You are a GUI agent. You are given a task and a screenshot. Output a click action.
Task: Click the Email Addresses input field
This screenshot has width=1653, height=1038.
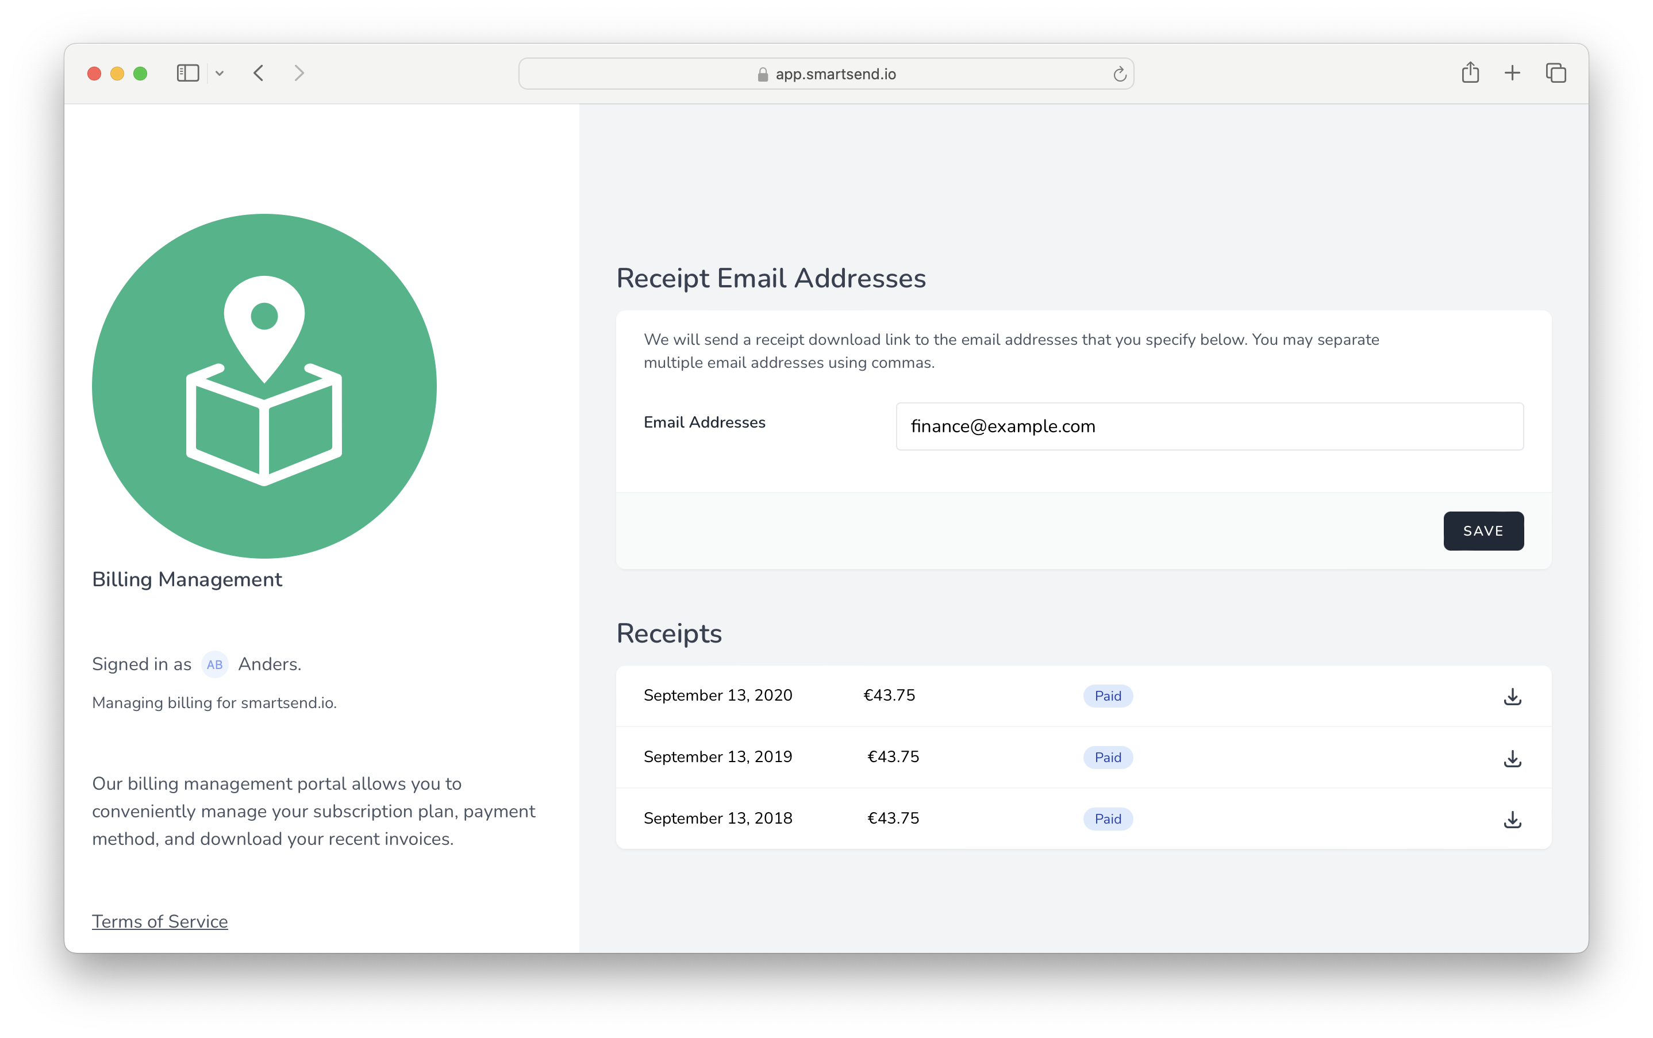[x=1209, y=426]
